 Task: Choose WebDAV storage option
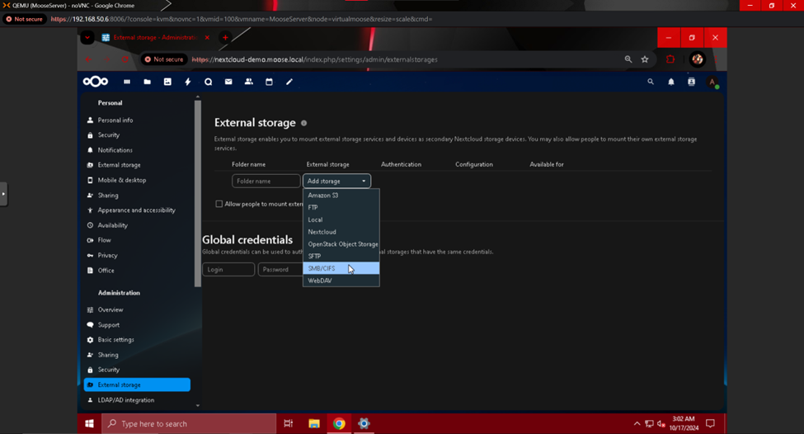tap(341, 281)
